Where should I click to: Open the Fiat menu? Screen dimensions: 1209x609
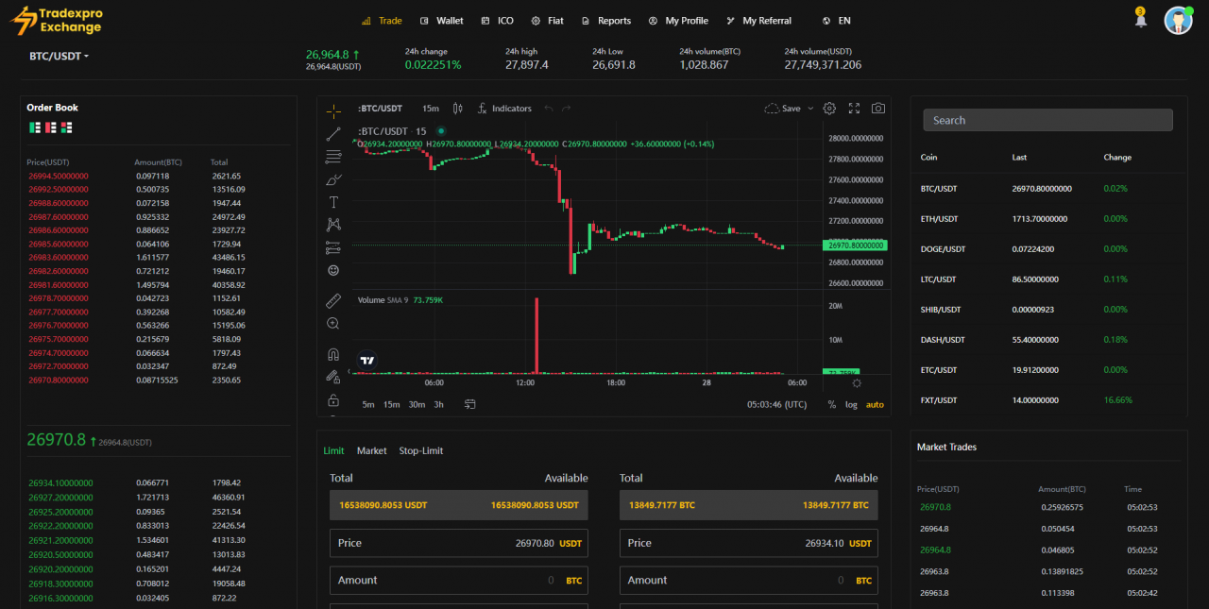[x=548, y=20]
